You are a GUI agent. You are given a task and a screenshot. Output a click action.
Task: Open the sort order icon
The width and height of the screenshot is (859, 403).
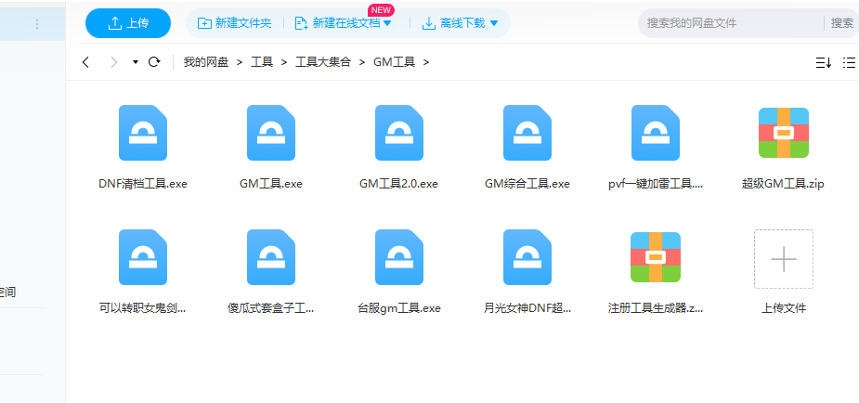pyautogui.click(x=824, y=62)
